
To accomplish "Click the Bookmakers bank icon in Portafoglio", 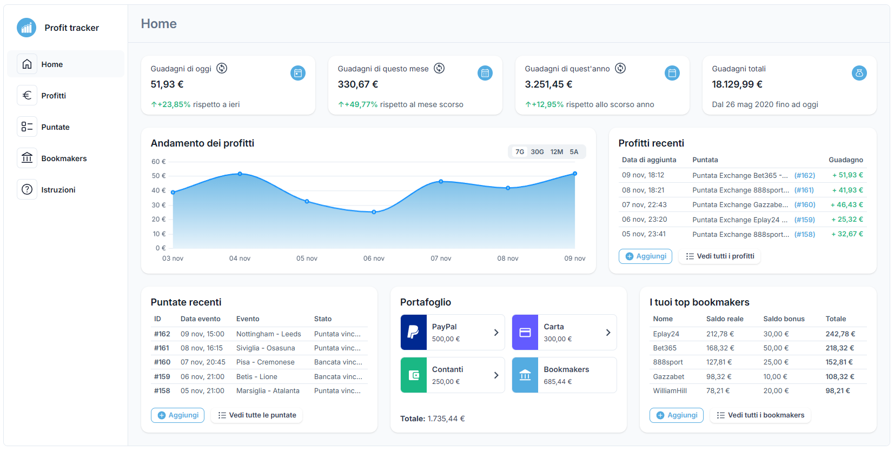I will point(525,375).
